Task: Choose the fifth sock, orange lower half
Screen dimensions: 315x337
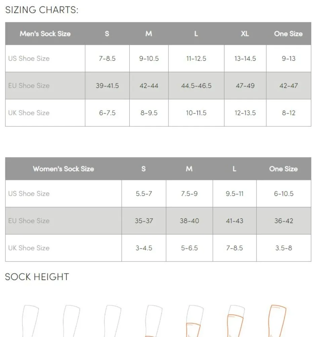Action: (195, 321)
